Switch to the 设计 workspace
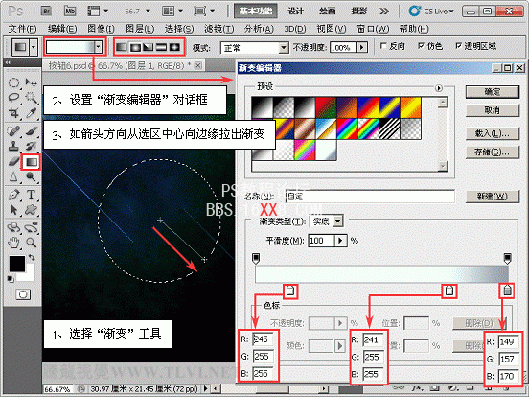The image size is (529, 397). click(296, 12)
